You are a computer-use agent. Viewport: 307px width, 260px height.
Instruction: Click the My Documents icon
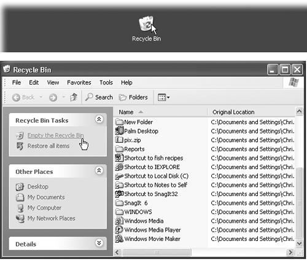(20, 197)
